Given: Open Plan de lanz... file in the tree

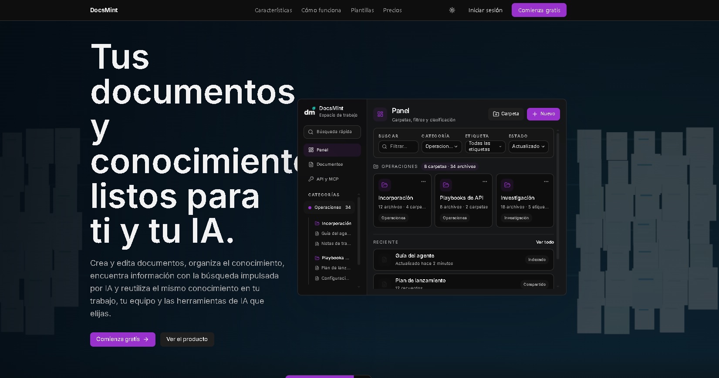Looking at the screenshot, I should pos(333,268).
